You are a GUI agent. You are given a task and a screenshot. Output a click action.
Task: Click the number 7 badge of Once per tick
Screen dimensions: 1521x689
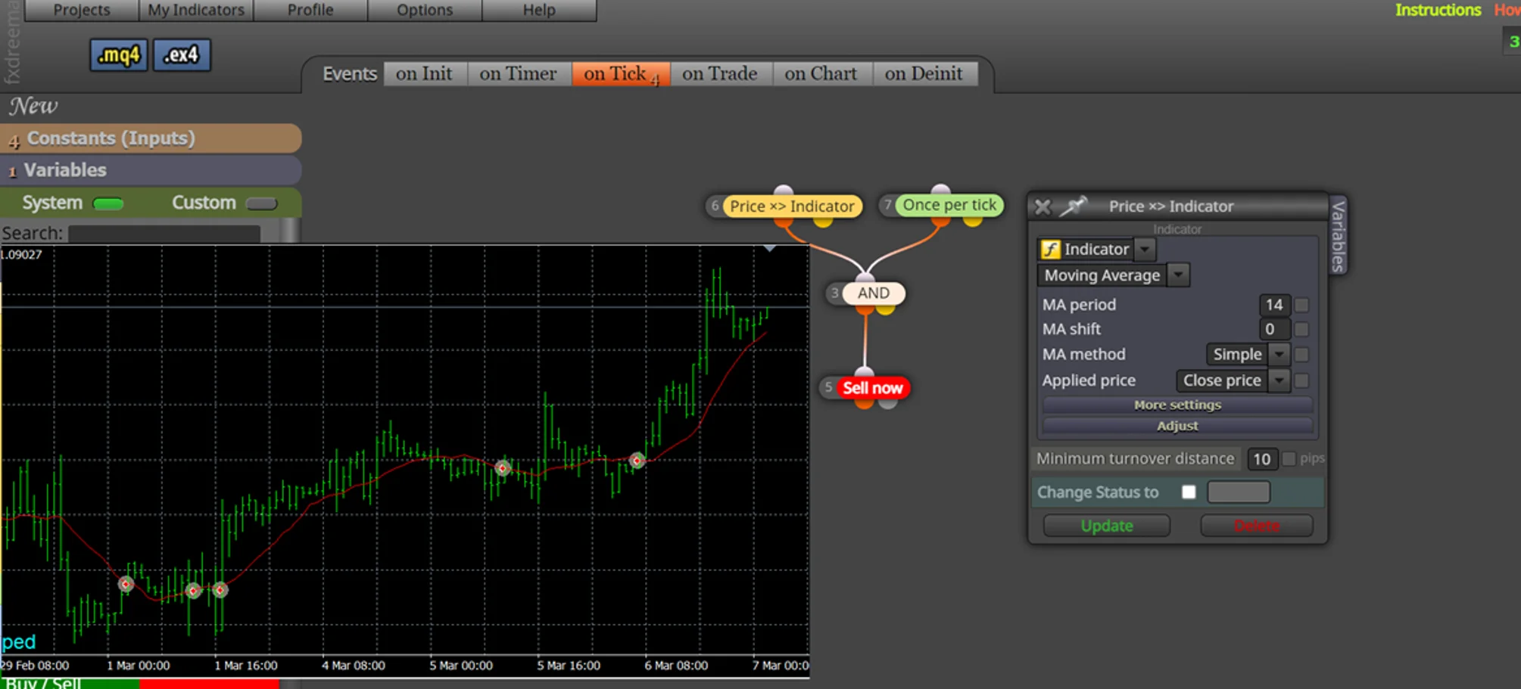pyautogui.click(x=887, y=205)
